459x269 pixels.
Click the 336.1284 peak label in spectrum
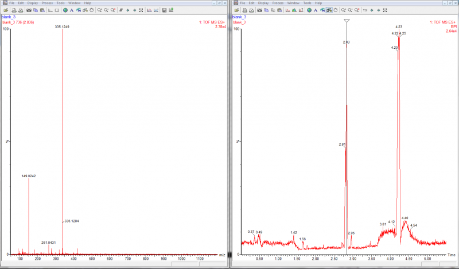click(x=71, y=221)
